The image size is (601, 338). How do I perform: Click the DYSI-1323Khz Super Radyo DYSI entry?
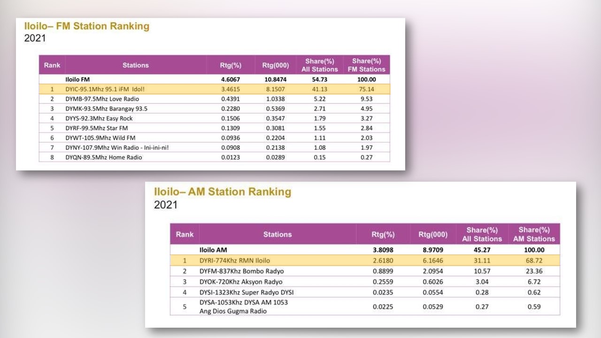coord(247,292)
